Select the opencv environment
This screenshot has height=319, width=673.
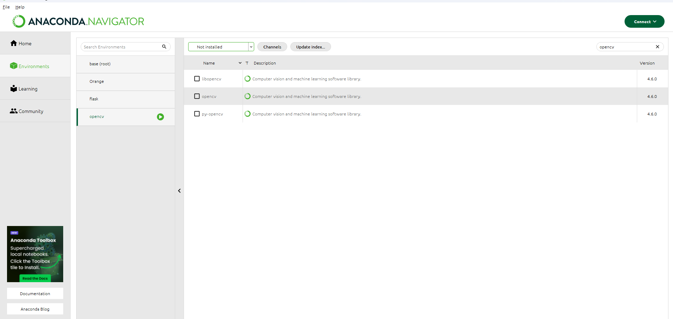point(126,117)
